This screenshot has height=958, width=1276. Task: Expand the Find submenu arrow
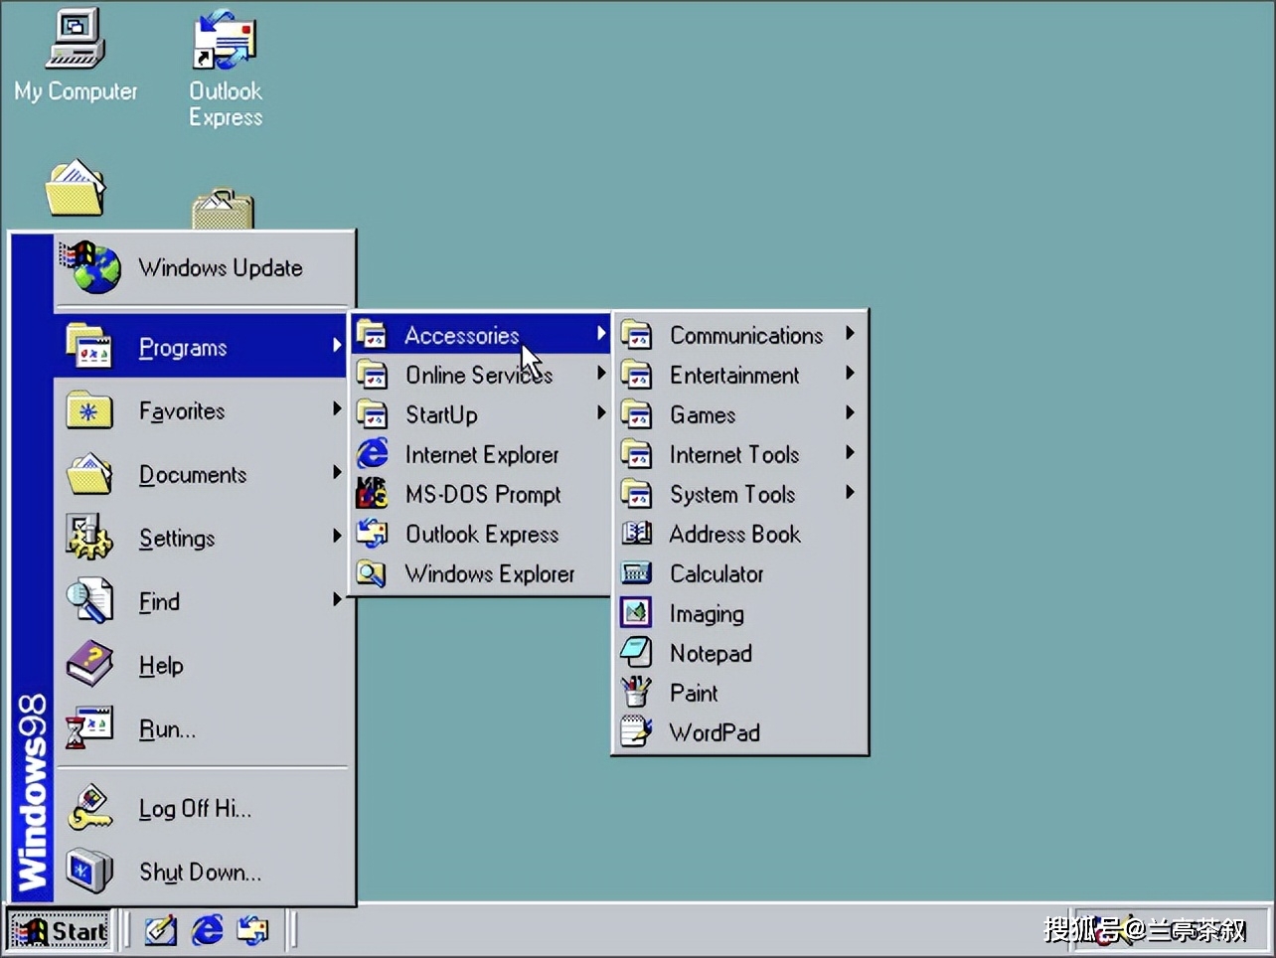coord(337,600)
